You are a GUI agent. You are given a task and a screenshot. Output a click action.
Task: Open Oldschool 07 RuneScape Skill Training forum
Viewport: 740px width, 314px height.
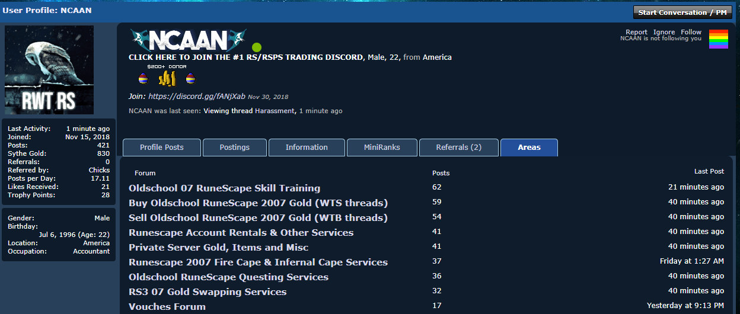click(224, 188)
